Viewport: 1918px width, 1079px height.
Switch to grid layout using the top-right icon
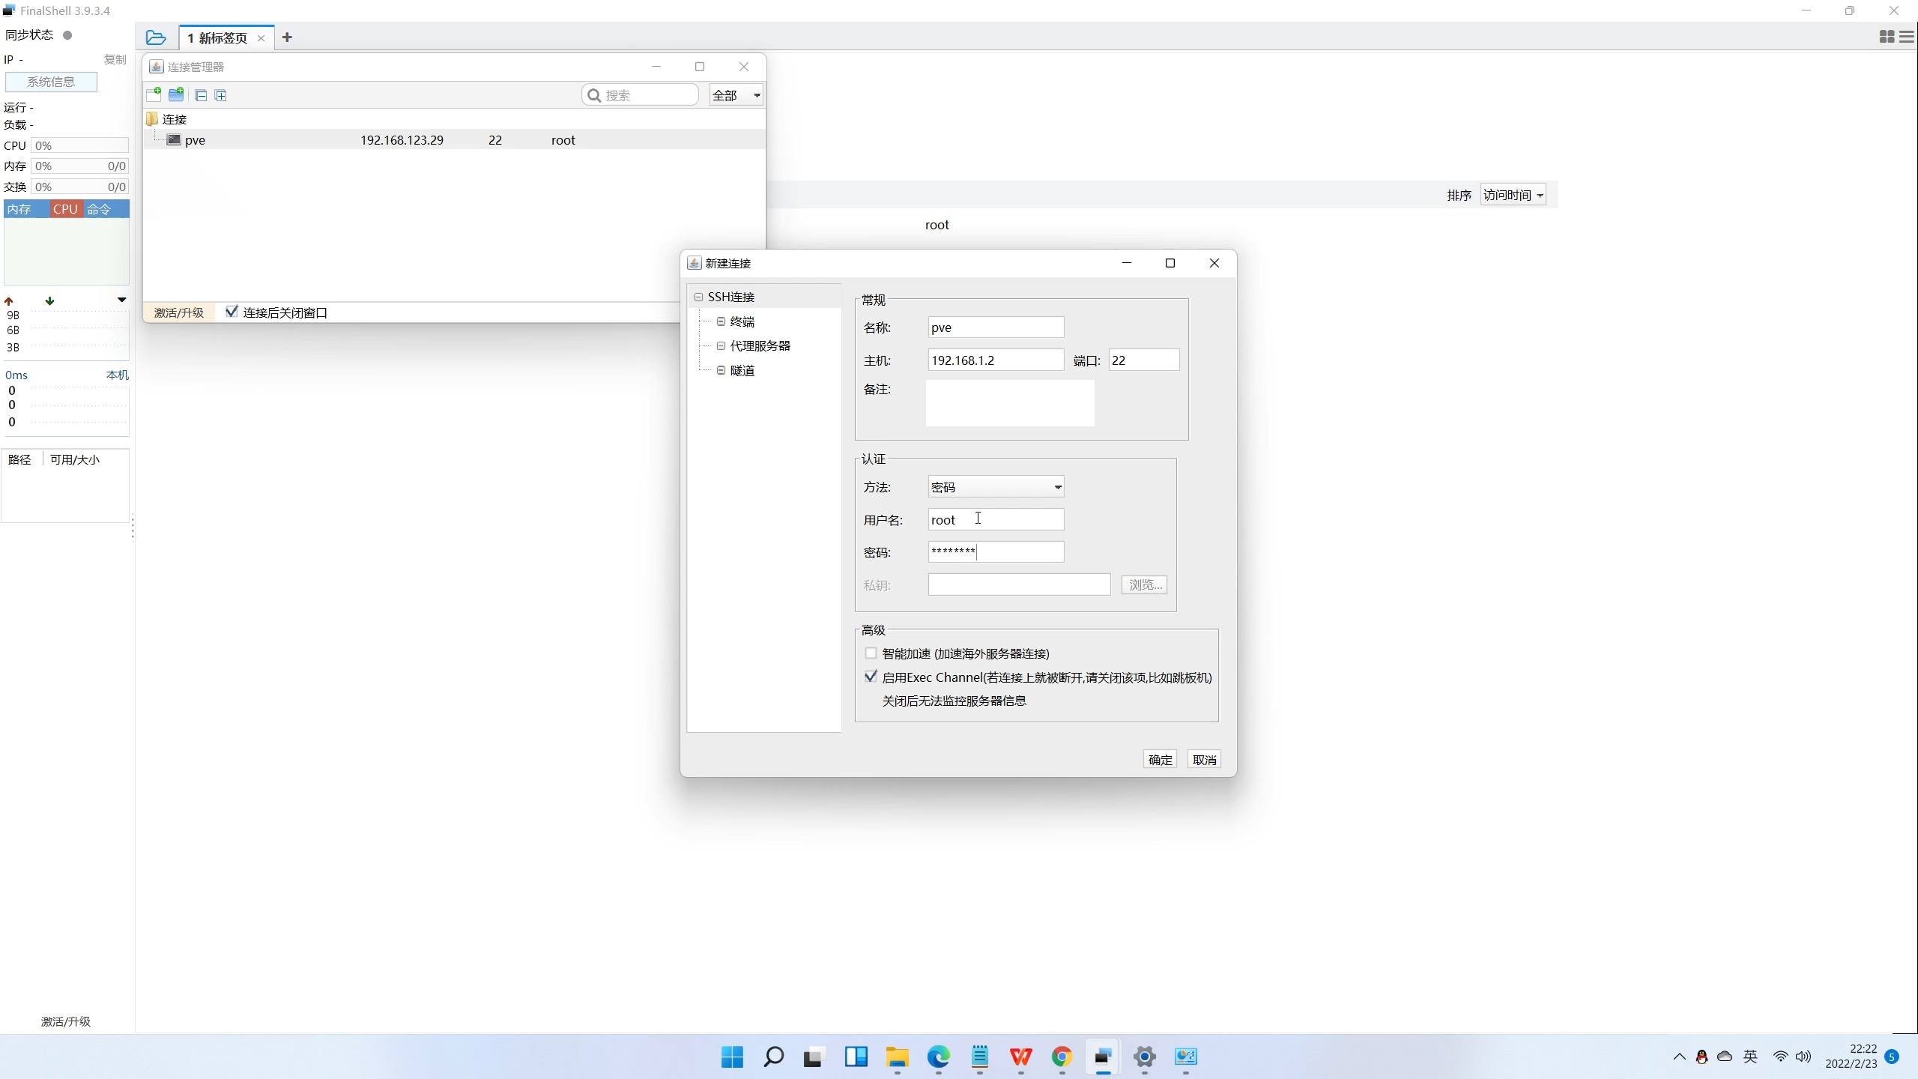point(1887,37)
